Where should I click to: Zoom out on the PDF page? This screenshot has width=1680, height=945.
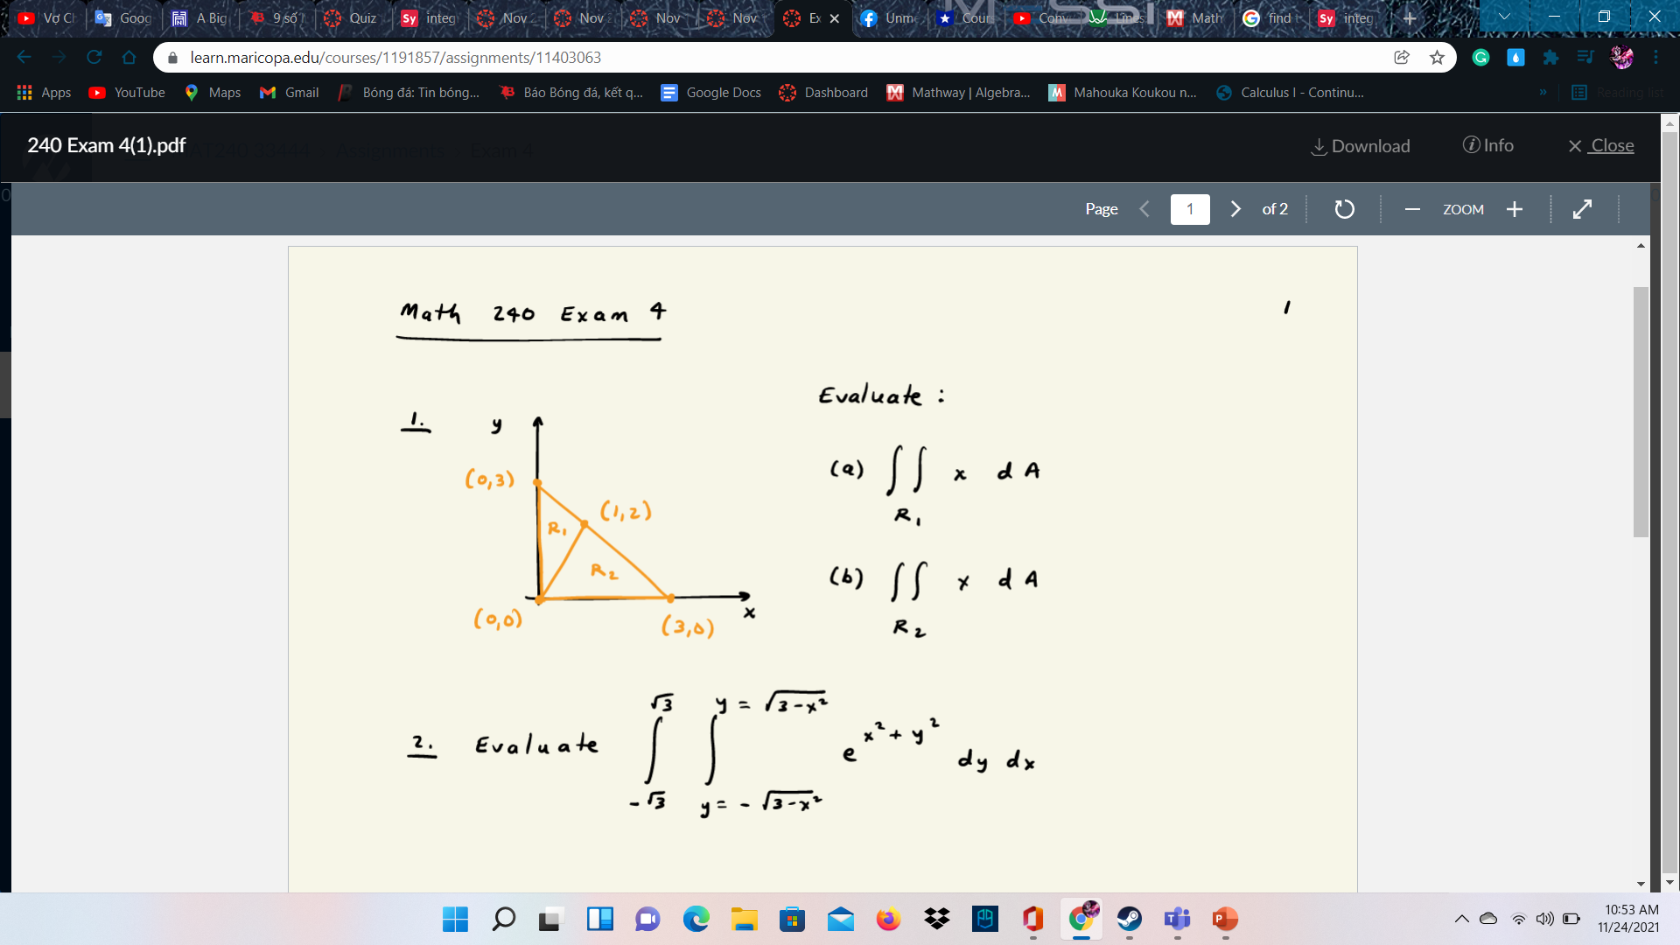coord(1412,209)
